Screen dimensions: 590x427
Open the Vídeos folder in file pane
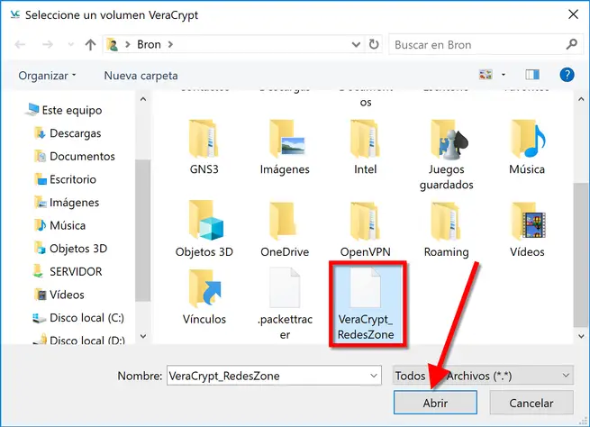[527, 229]
